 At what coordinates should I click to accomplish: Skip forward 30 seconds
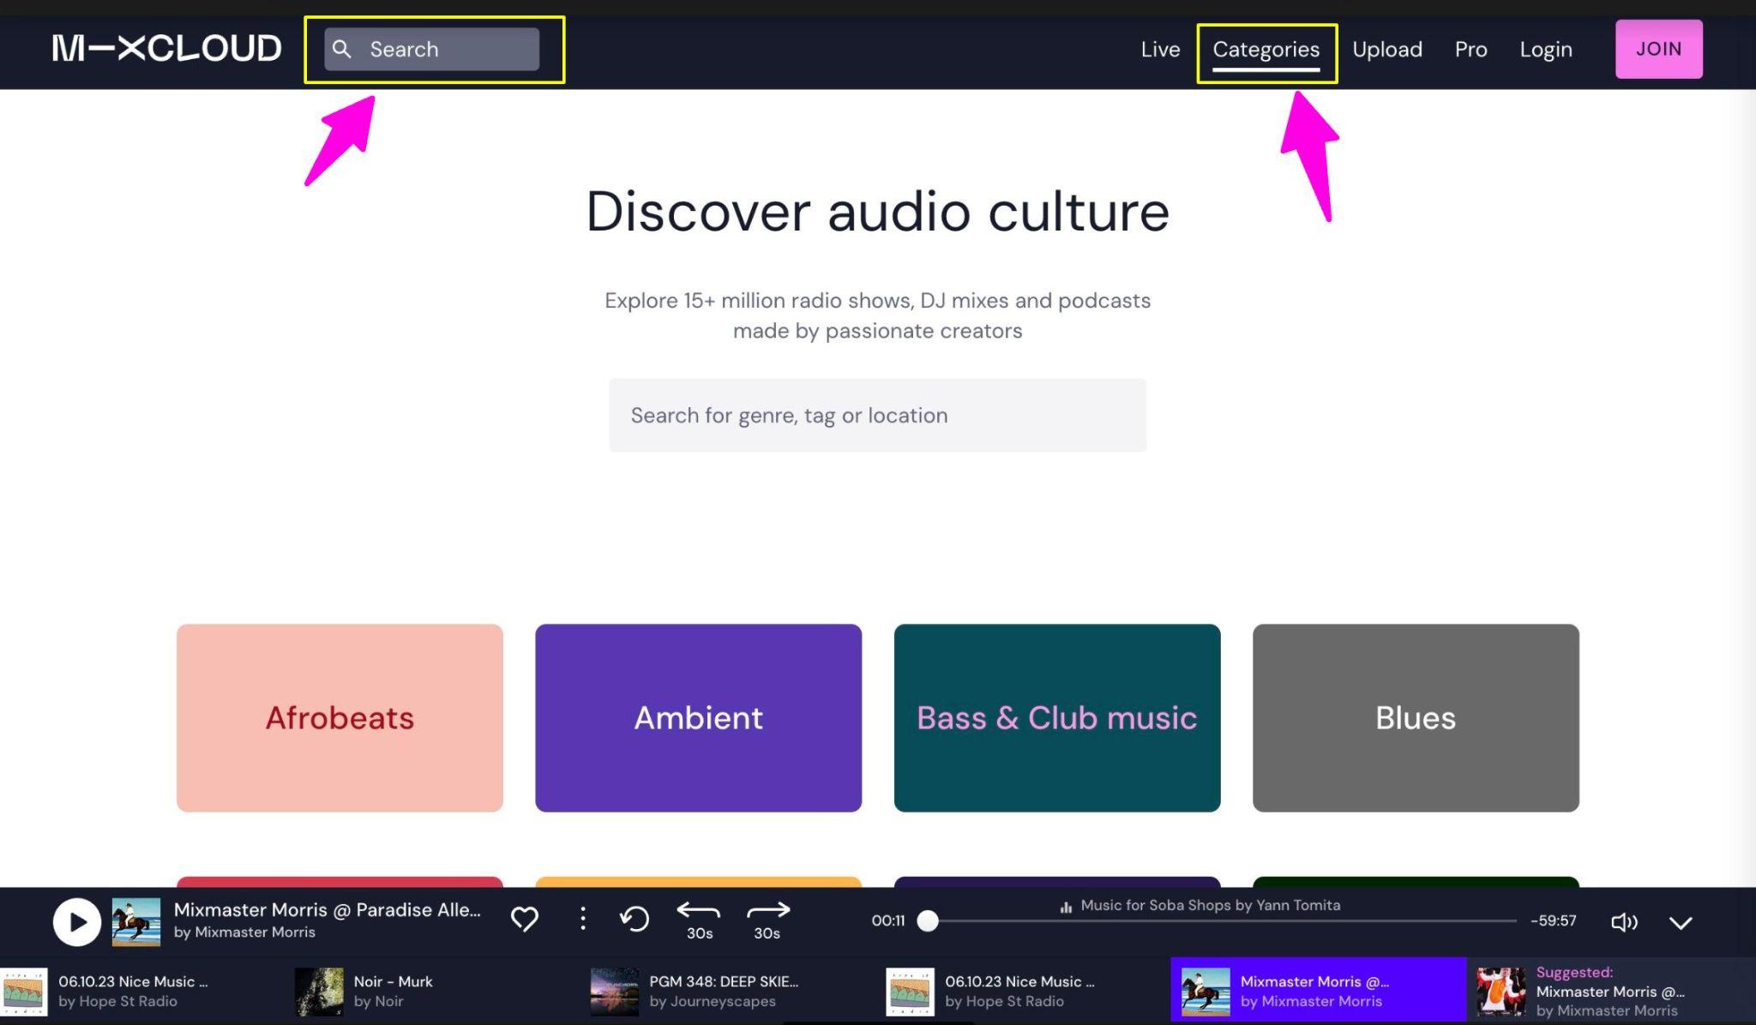(767, 920)
